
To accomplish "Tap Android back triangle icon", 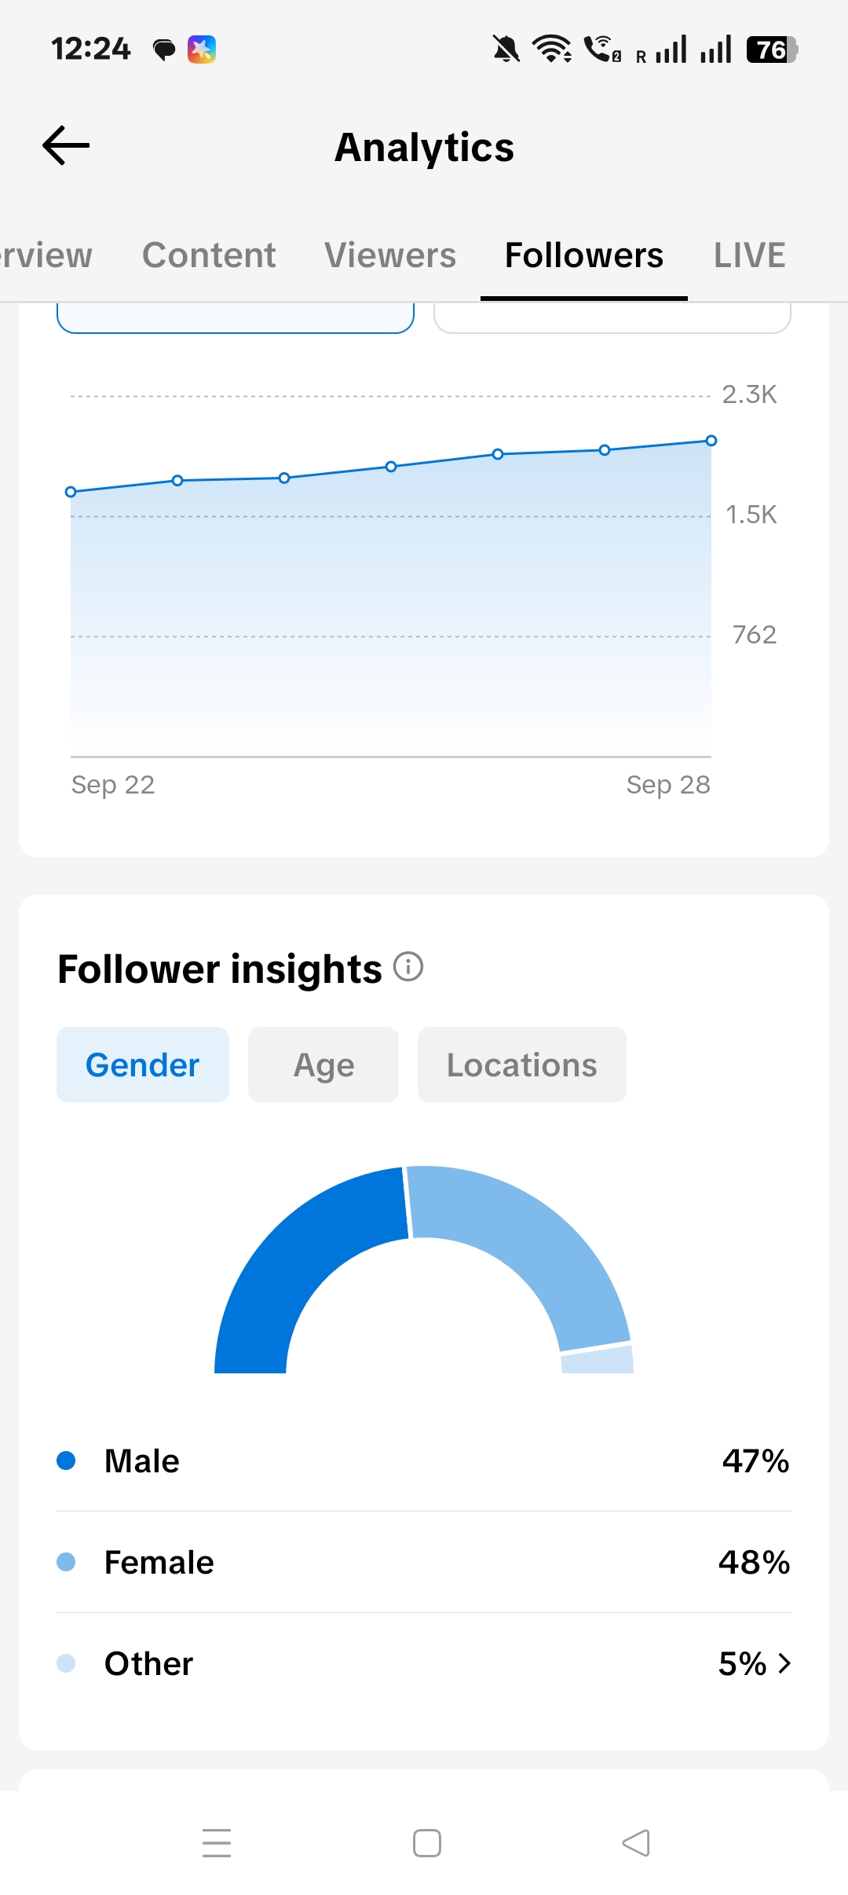I will coord(636,1842).
